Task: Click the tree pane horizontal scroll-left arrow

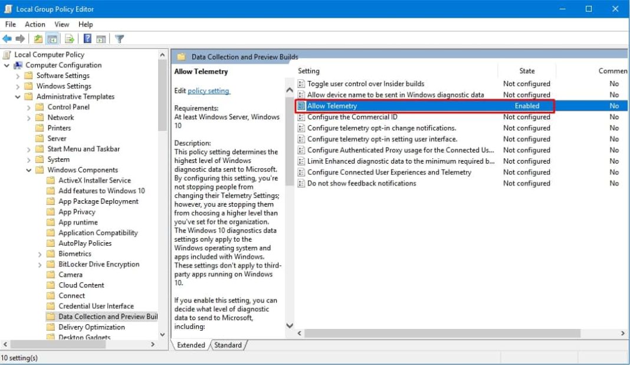Action: pyautogui.click(x=5, y=344)
